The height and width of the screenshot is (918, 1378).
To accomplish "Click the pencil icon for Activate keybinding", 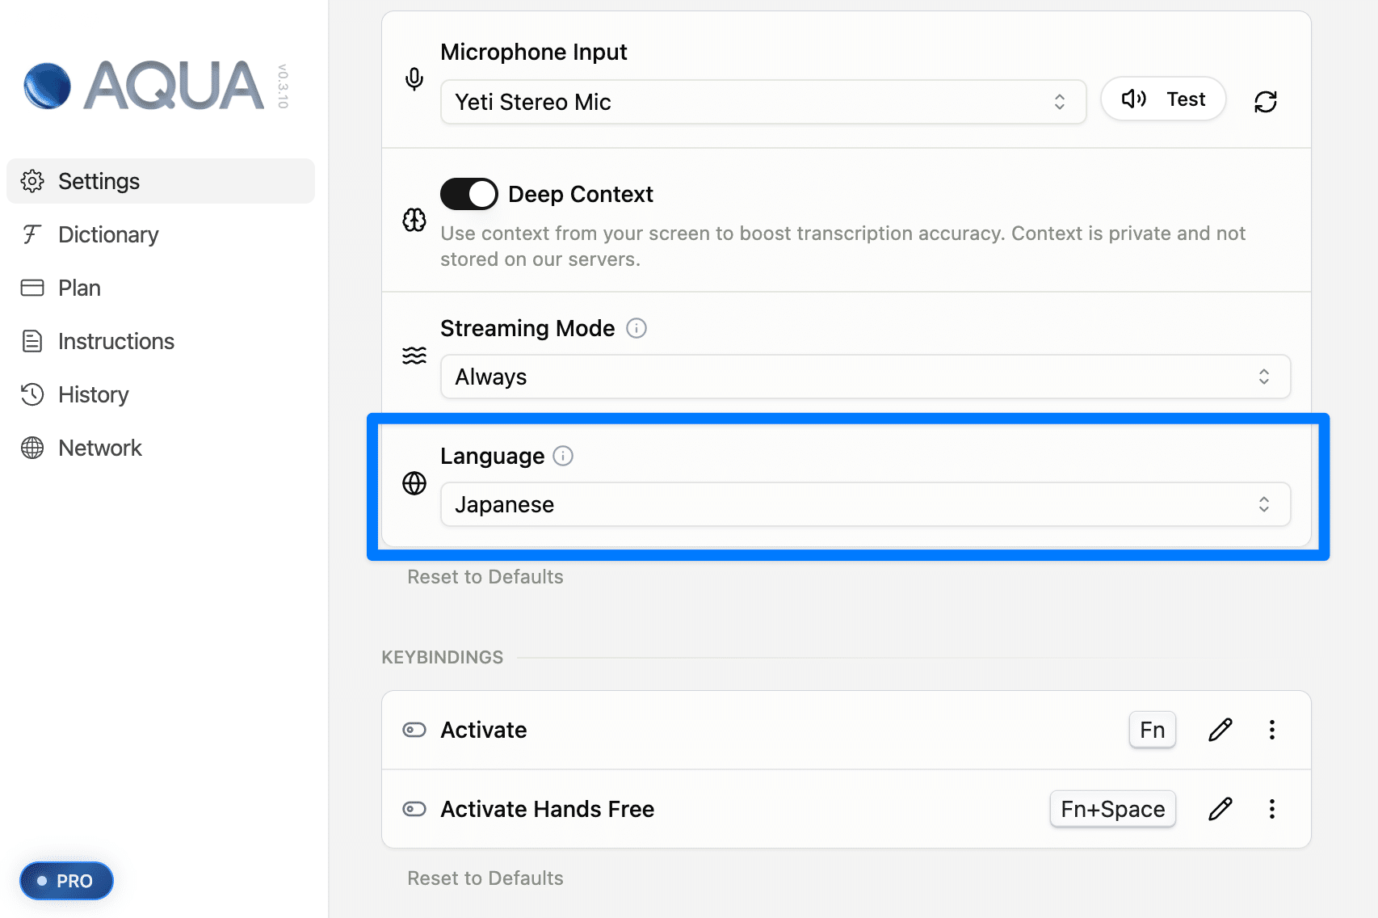I will 1220,730.
